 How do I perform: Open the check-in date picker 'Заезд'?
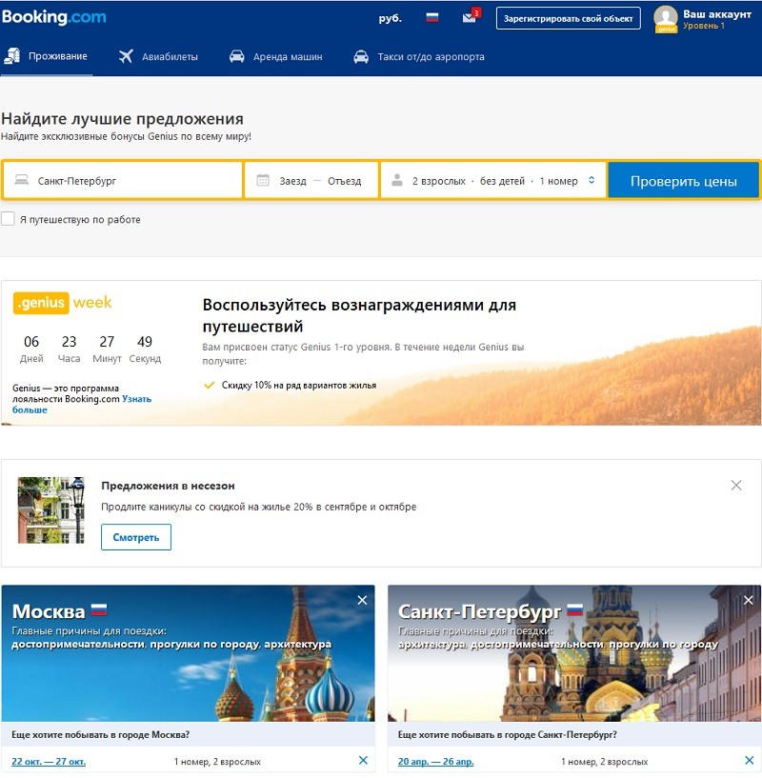click(x=292, y=181)
